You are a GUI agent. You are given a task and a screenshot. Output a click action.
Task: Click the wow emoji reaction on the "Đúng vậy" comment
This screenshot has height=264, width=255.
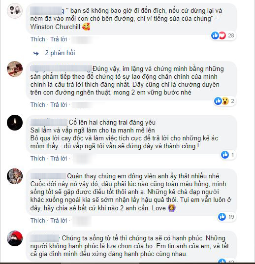[225, 101]
